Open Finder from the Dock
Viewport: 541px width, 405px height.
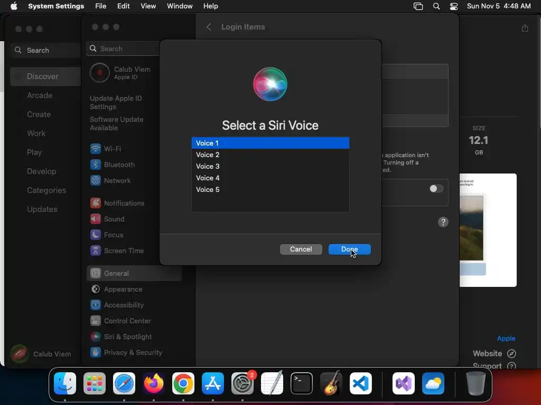coord(65,383)
